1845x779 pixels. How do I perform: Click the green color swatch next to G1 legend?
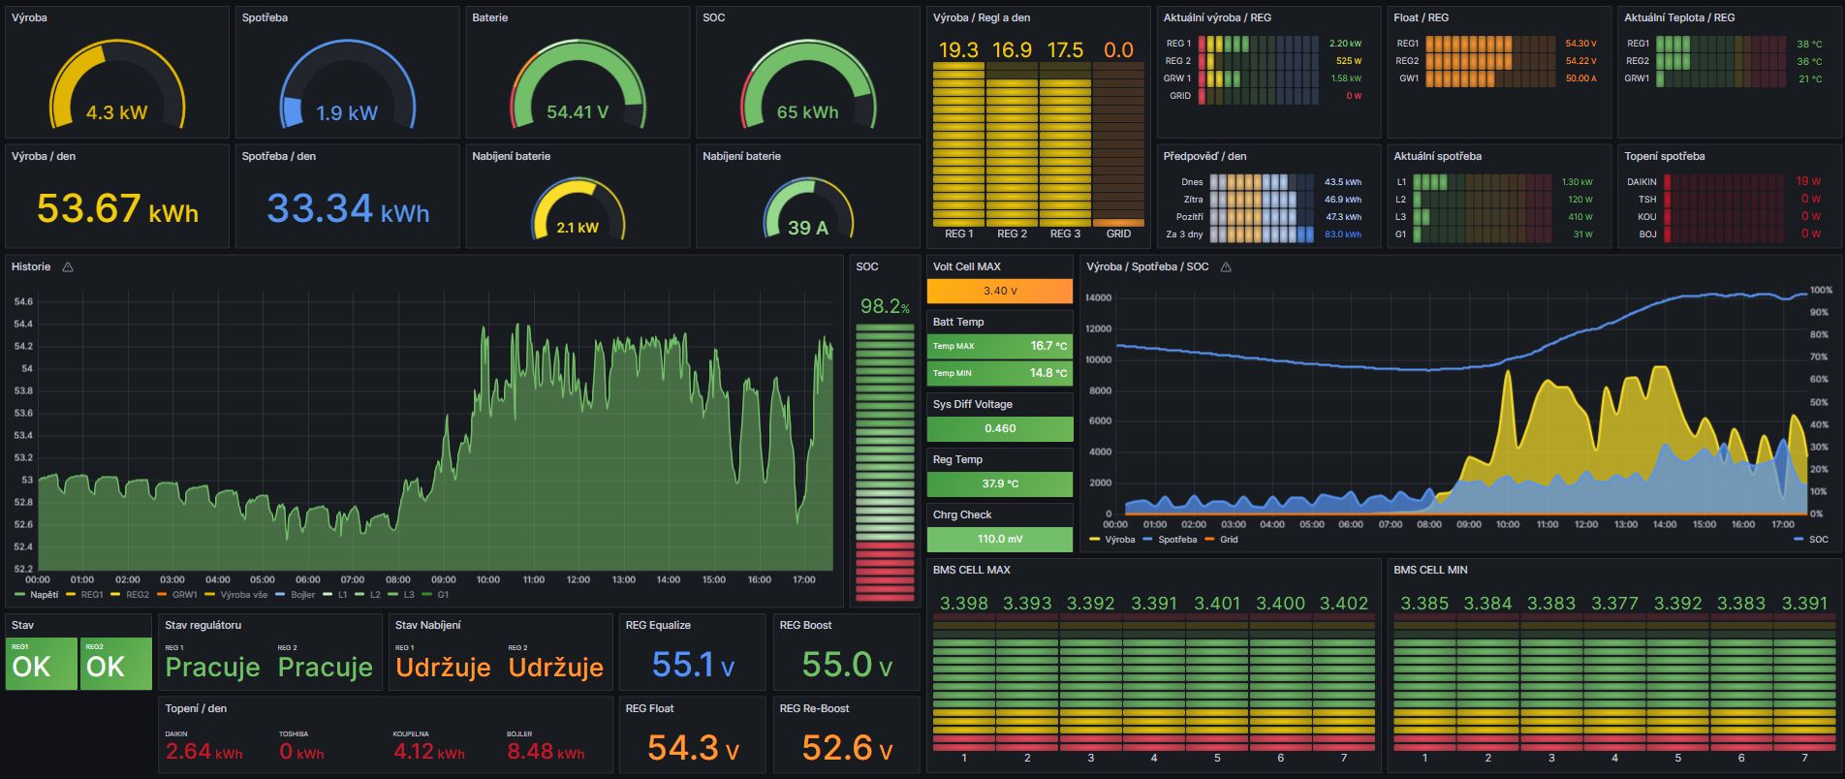point(427,594)
